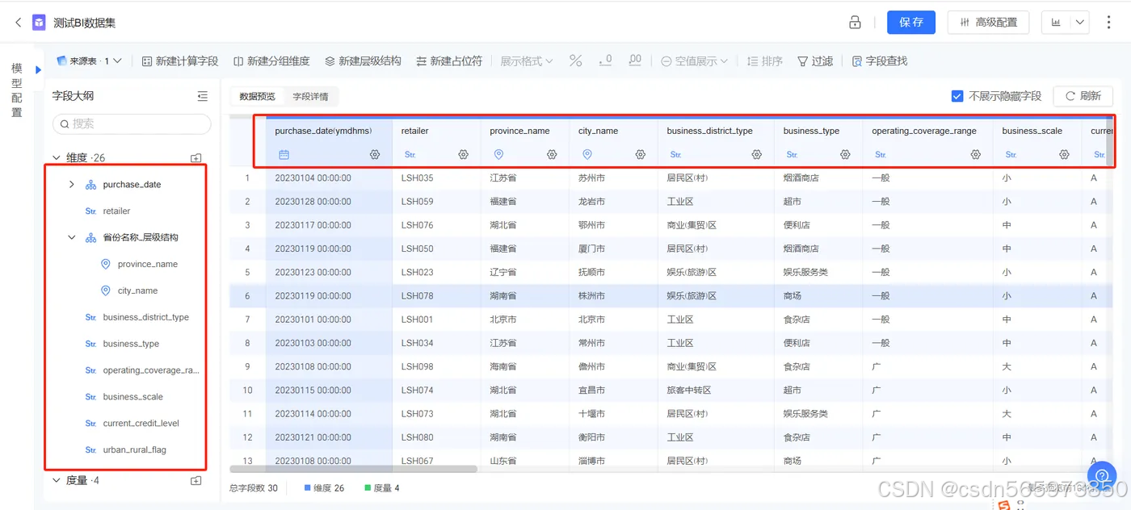Go back using the left arrow

click(19, 23)
